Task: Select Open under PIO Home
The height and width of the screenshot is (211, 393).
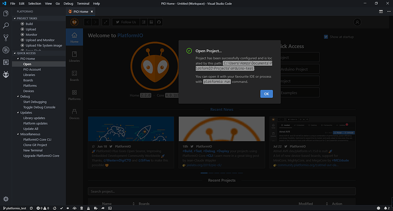Action: click(39, 64)
